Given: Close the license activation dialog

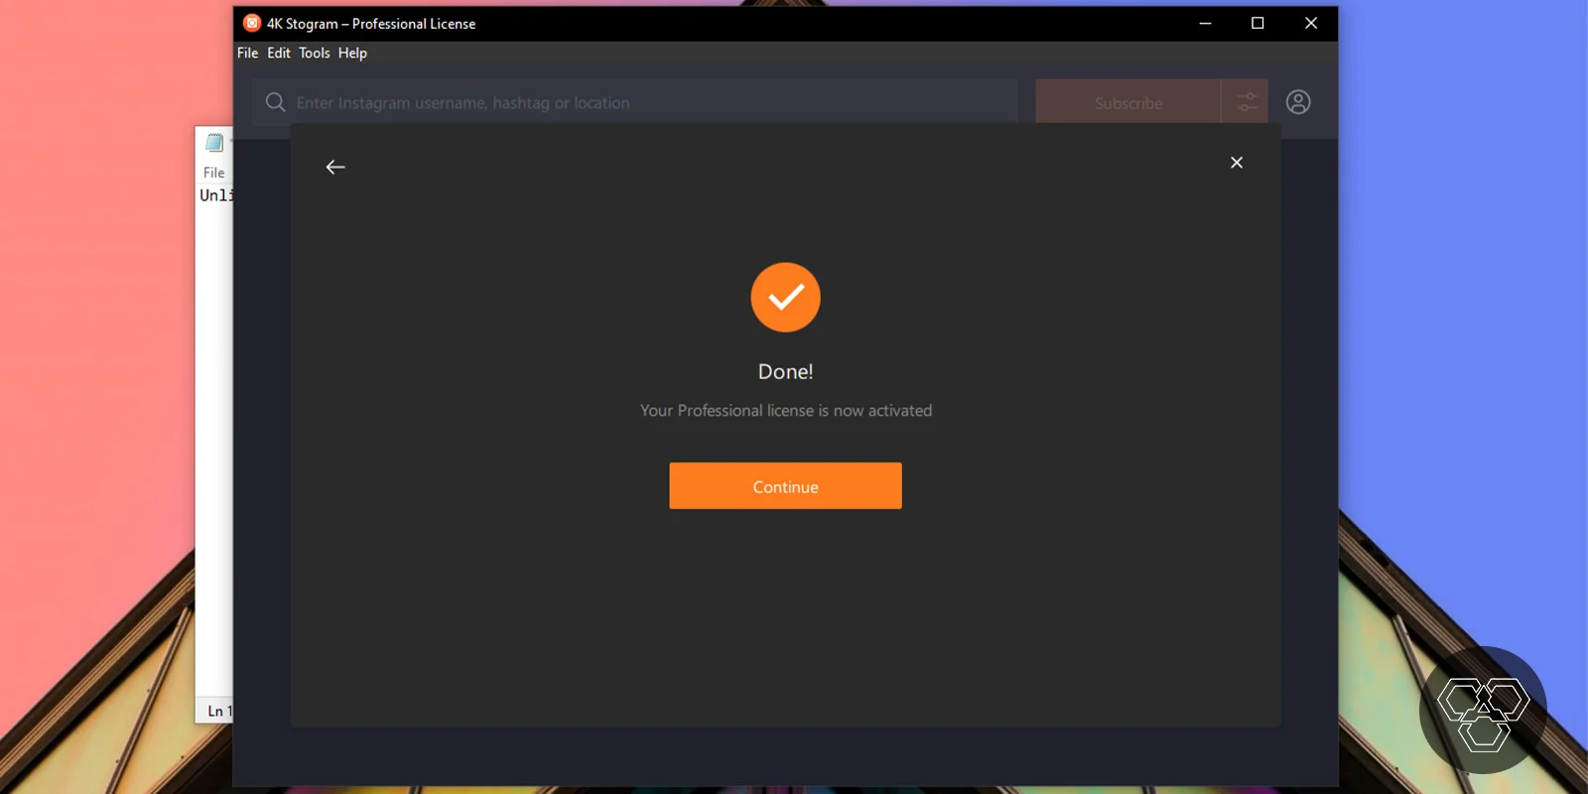Looking at the screenshot, I should pos(1237,163).
